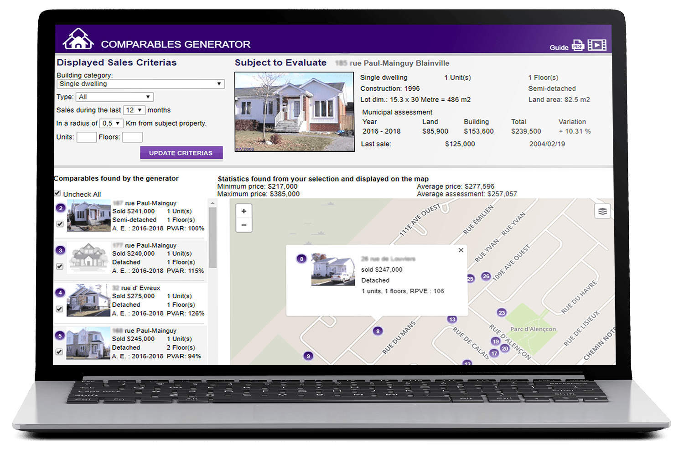The height and width of the screenshot is (450, 684).
Task: Click the Minimum price: $217,000 text
Action: (257, 186)
